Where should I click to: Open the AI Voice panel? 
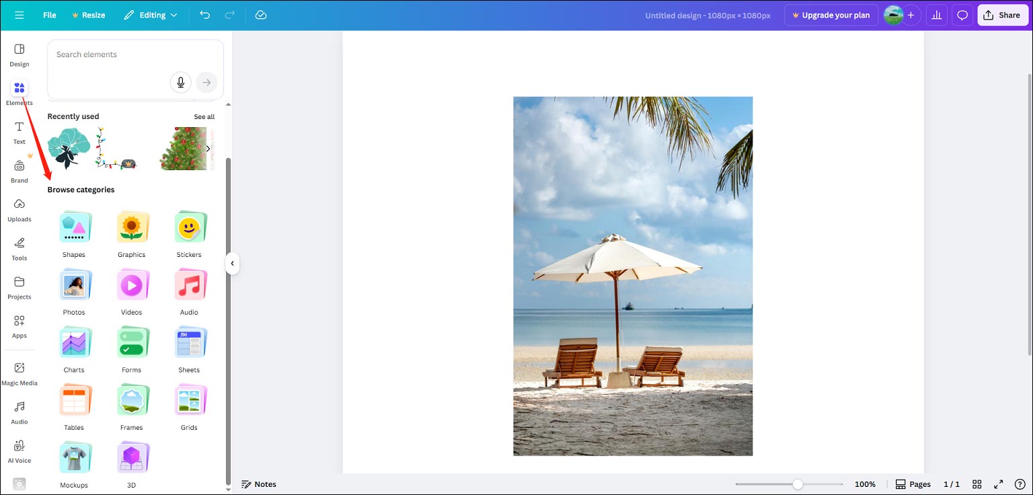19,449
